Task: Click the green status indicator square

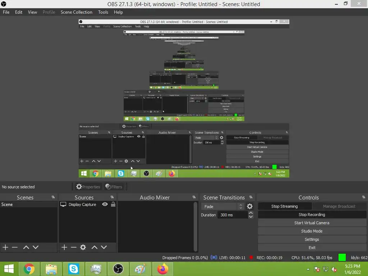Action: tap(342, 257)
